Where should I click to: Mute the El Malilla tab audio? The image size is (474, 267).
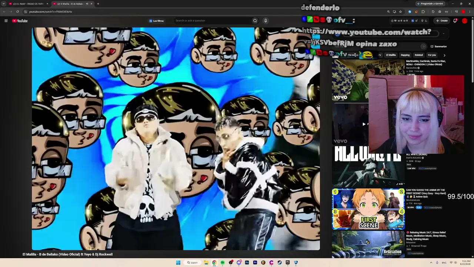pos(87,4)
